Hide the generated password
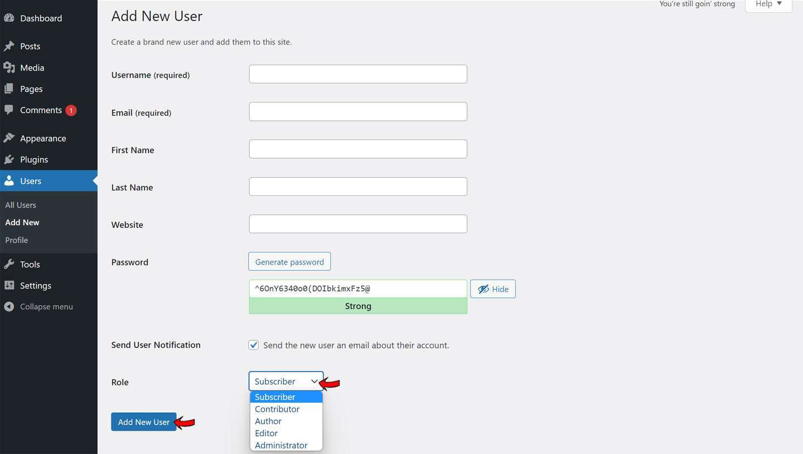The image size is (803, 454). (x=493, y=289)
